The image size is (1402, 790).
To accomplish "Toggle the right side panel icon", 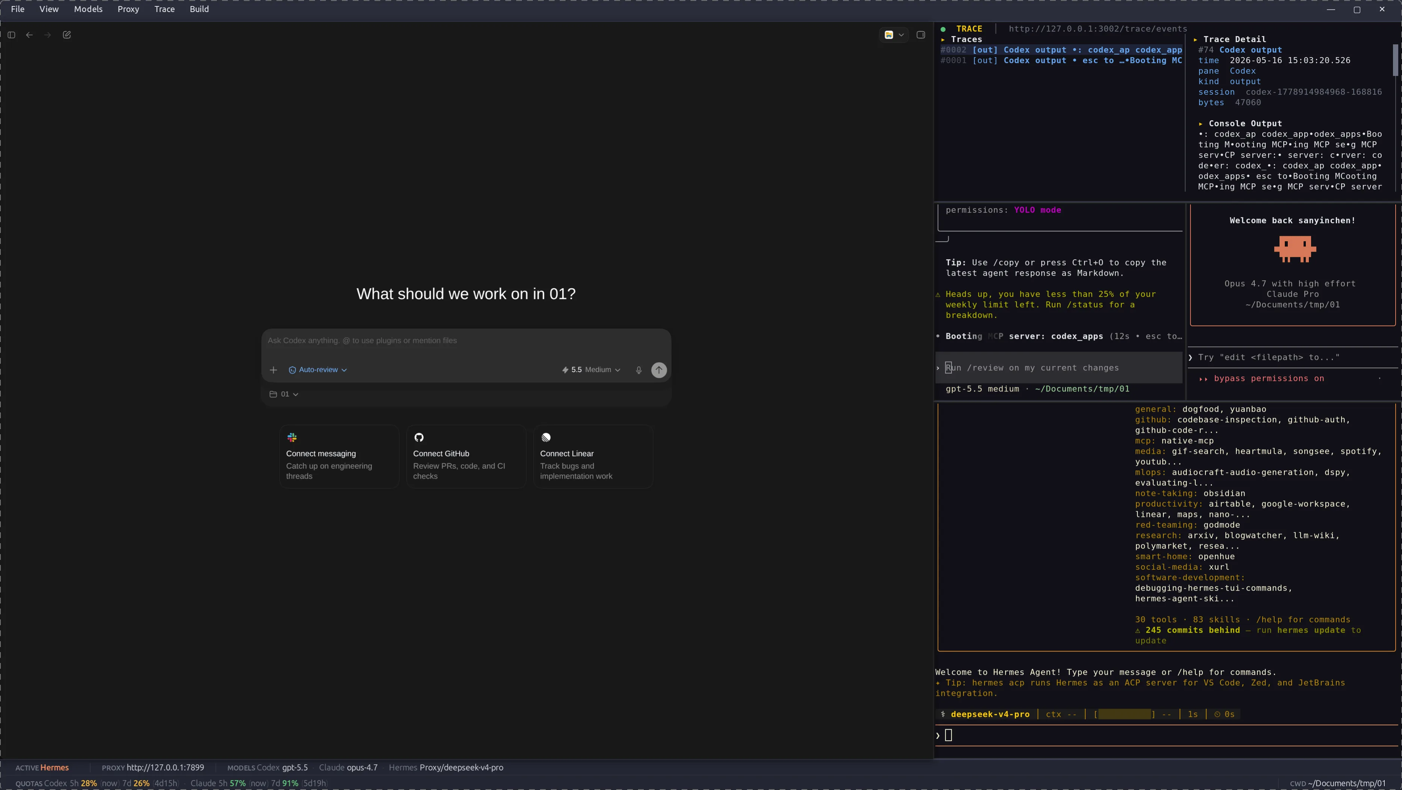I will (921, 35).
